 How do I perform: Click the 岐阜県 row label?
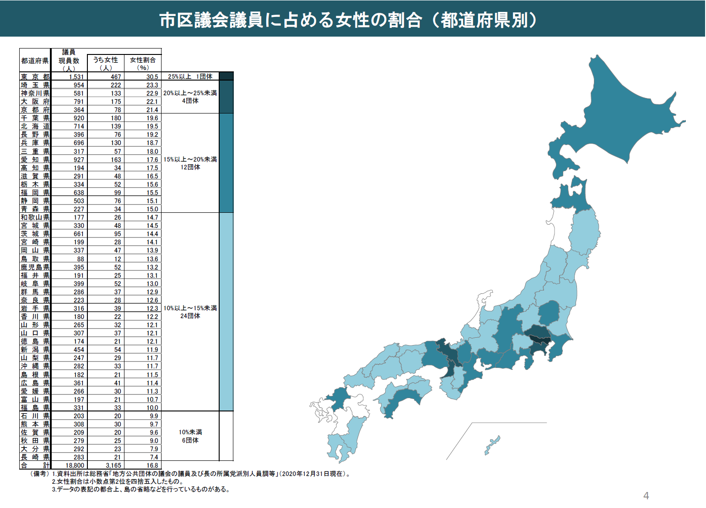(35, 284)
